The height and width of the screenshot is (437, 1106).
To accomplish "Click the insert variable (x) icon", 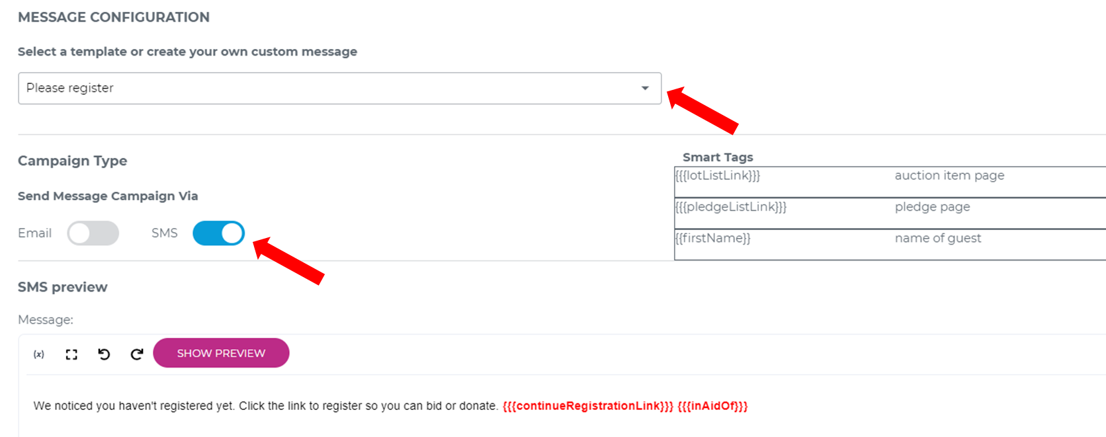I will click(39, 354).
